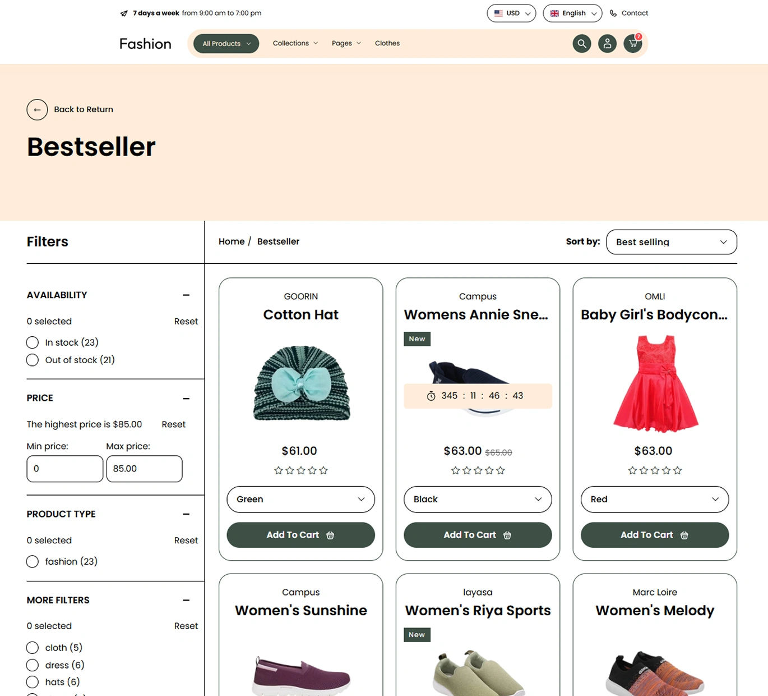
Task: Click the paper plane icon in top bar
Action: (x=124, y=13)
